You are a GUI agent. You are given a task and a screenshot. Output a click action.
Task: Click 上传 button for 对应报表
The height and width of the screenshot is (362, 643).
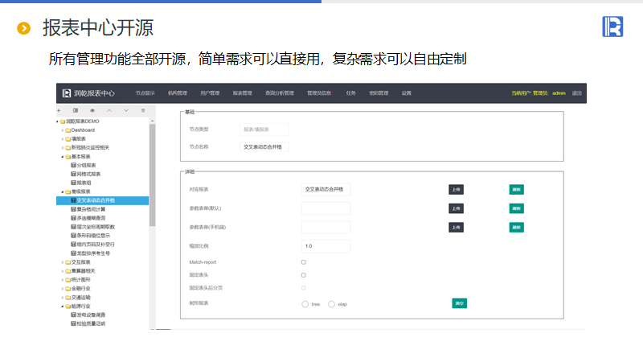[x=456, y=189]
